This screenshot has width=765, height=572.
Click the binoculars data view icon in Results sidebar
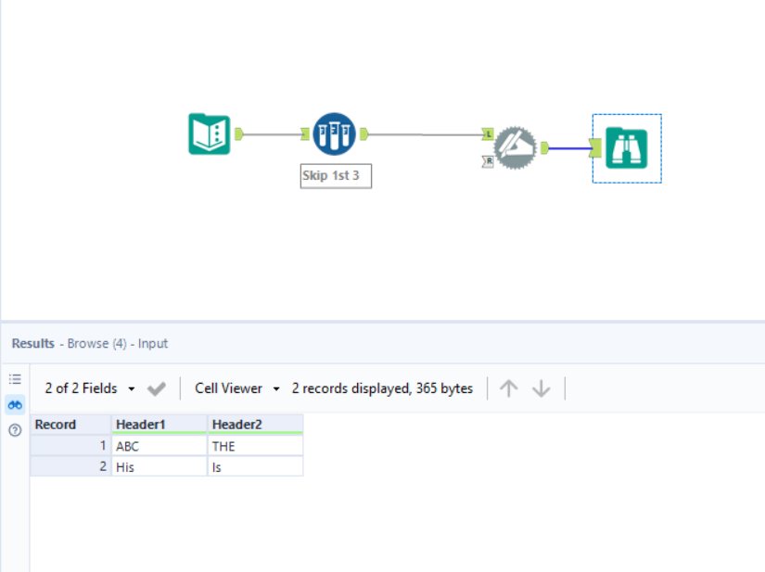coord(14,403)
